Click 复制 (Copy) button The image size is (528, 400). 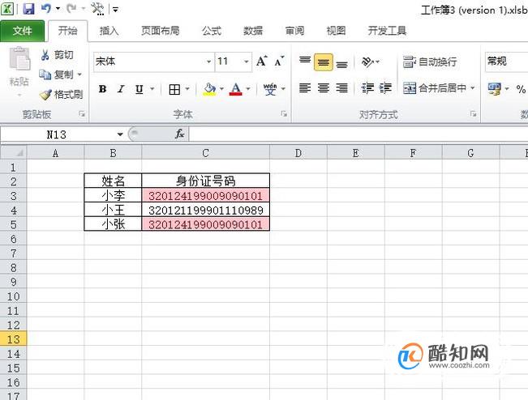56,74
